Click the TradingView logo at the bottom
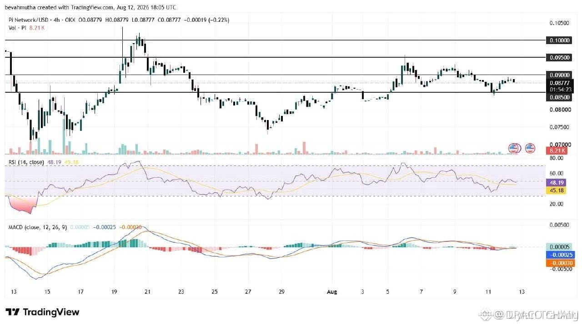Viewport: 582px width, 326px height. tap(42, 312)
